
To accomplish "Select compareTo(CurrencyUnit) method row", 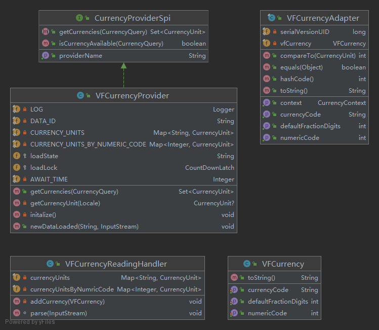I will tap(314, 55).
